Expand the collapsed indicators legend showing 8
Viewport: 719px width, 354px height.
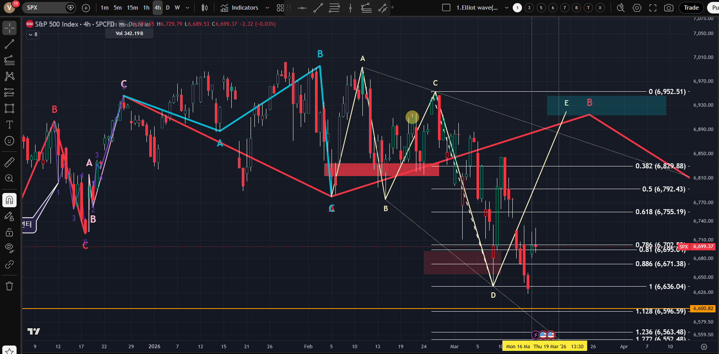click(33, 35)
